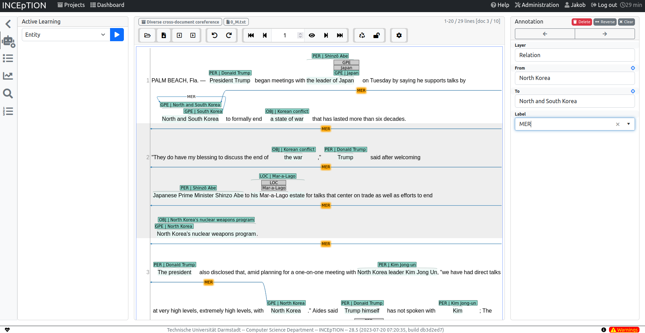This screenshot has width=645, height=333.
Task: Expand the Label dropdown arrow
Action: tap(628, 124)
